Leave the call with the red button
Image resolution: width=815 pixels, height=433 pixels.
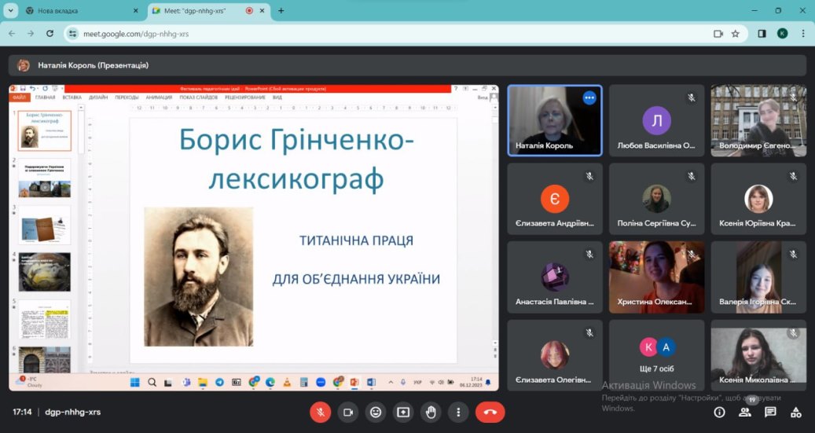pos(490,413)
